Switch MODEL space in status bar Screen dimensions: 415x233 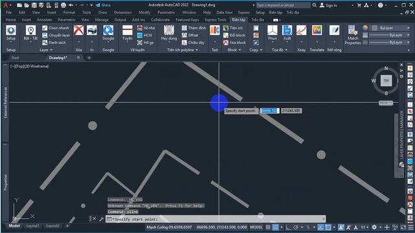tap(257, 227)
